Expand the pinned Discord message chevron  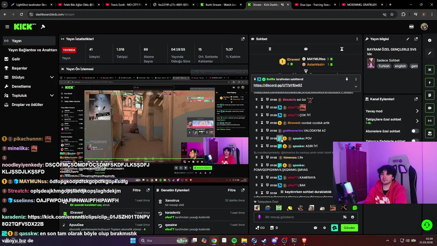[356, 86]
